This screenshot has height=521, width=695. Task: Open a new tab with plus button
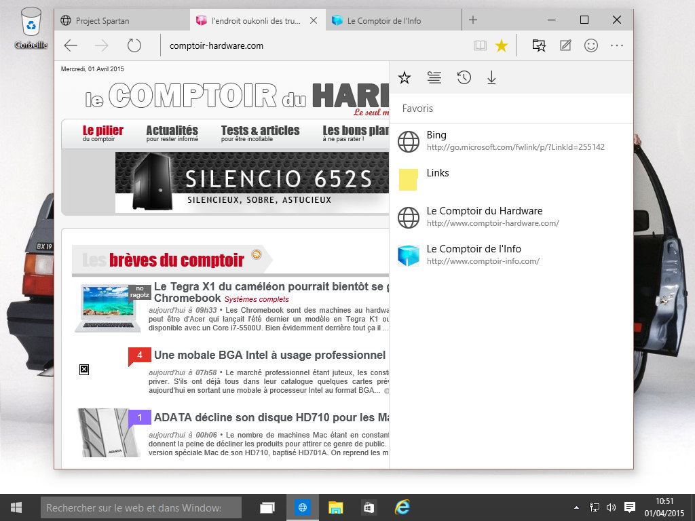tap(473, 20)
